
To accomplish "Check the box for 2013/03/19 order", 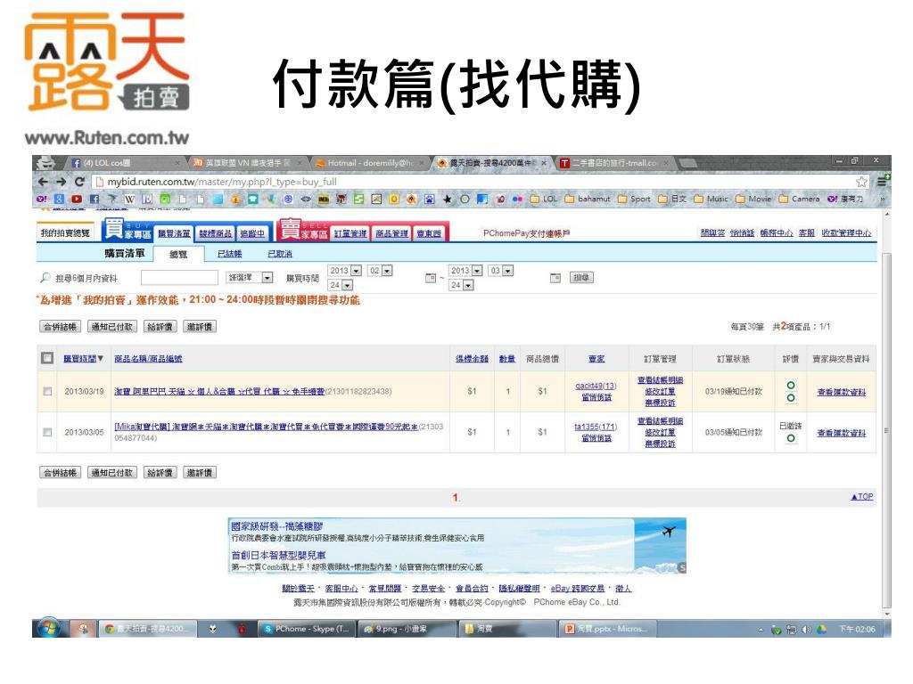I will (x=47, y=392).
